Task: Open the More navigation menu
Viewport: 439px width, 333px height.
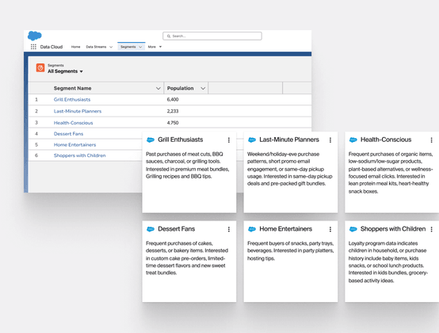Action: [x=151, y=47]
